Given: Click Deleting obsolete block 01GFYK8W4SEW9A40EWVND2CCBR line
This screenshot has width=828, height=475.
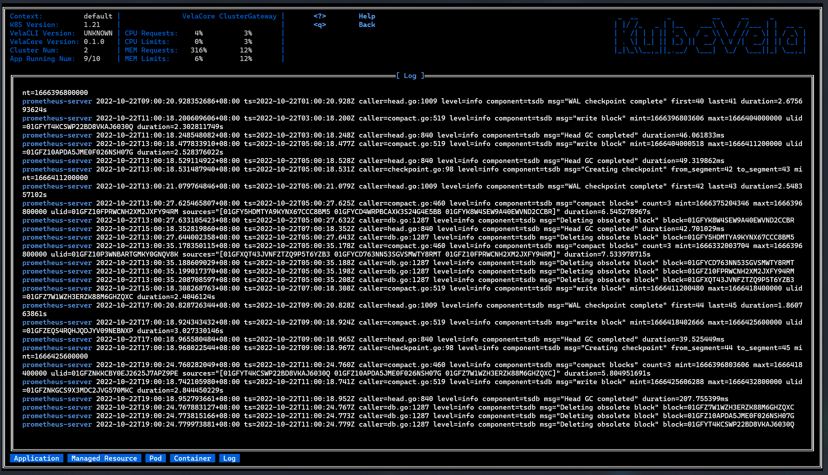Looking at the screenshot, I should [x=408, y=220].
